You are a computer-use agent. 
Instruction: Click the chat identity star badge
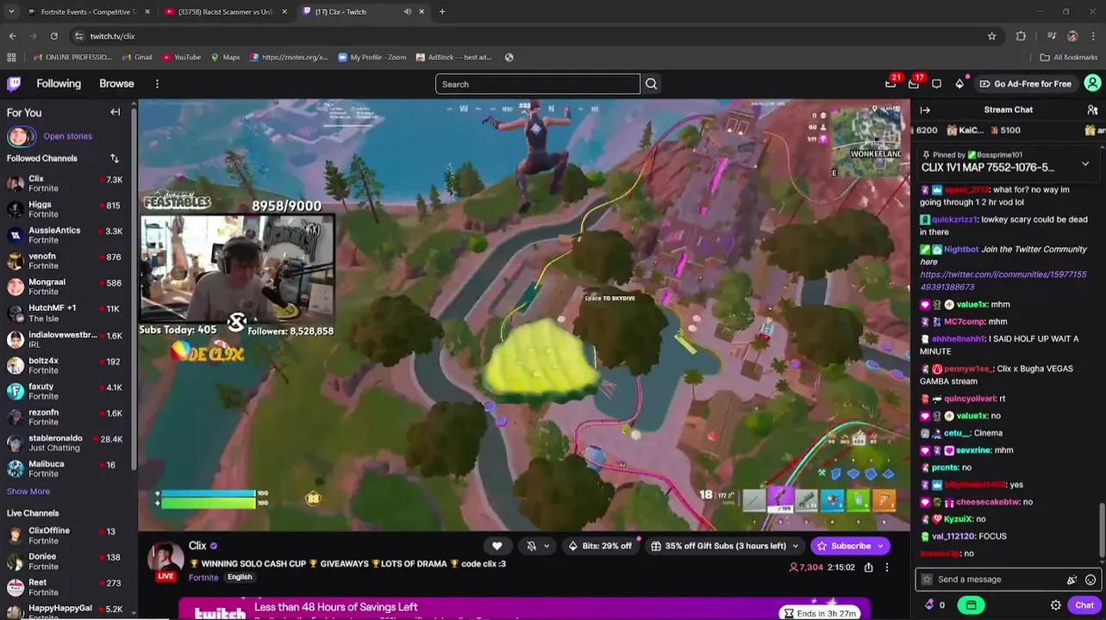point(927,580)
